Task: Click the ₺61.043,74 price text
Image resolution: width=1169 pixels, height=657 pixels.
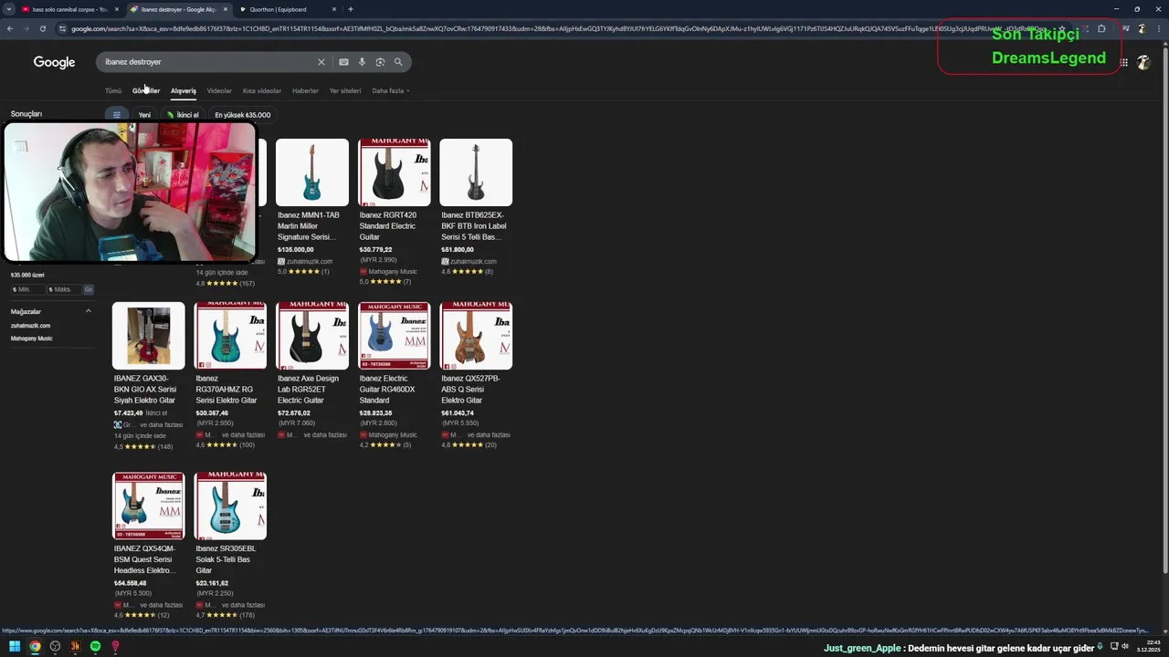Action: click(458, 412)
